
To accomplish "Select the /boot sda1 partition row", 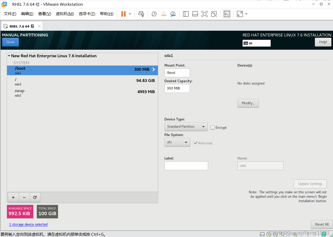I will click(82, 70).
